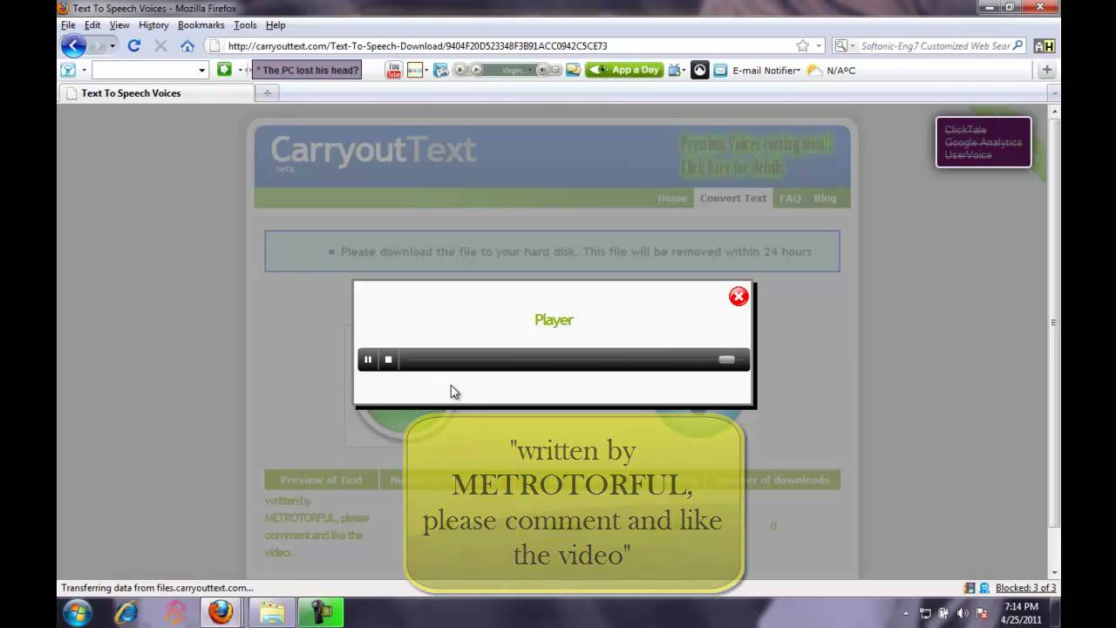Click Google Analytics entry in overlay
Screen dimensions: 1116x628
tap(983, 142)
